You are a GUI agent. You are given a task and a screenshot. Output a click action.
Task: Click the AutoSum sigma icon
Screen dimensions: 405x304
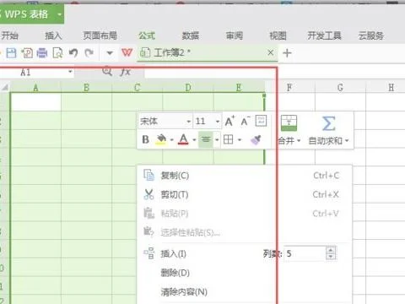click(328, 123)
